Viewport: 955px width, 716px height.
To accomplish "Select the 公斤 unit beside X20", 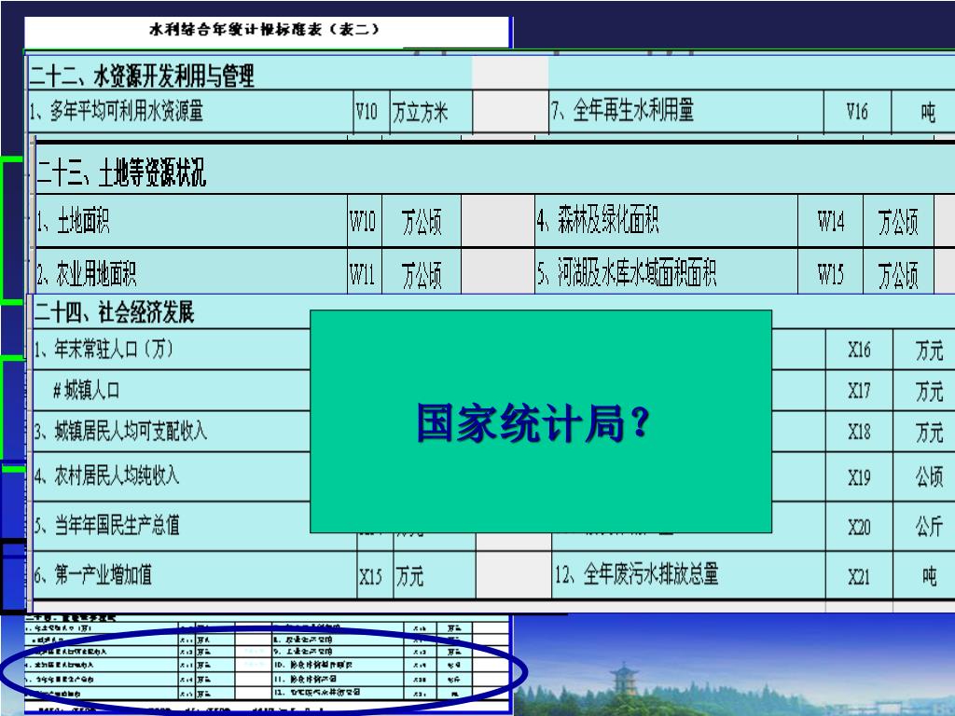I will click(930, 526).
